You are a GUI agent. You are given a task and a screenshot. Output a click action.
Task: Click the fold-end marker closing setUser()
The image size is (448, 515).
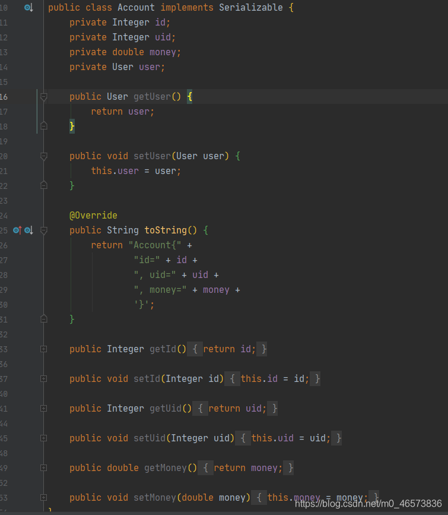point(44,185)
